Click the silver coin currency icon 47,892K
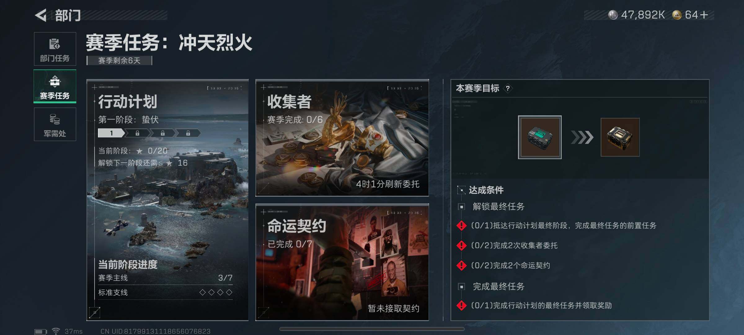The width and height of the screenshot is (744, 335). coord(613,15)
